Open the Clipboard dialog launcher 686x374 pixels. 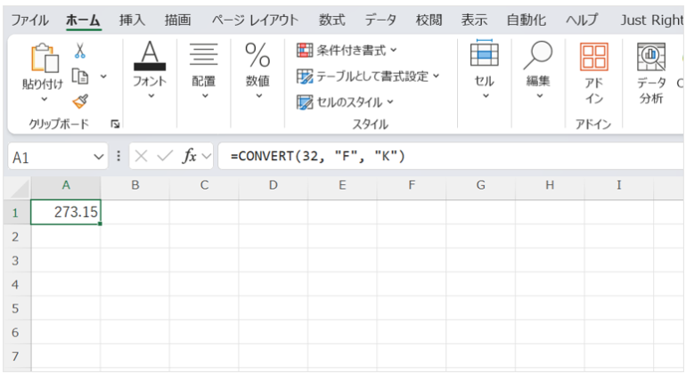click(115, 125)
